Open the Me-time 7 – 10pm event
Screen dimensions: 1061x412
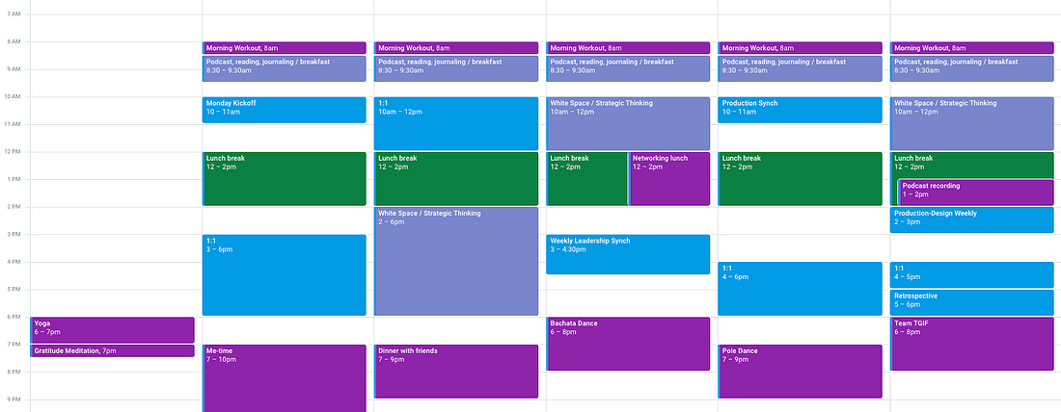pos(285,378)
